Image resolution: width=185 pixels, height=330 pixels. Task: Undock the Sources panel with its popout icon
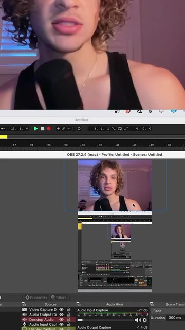24,304
